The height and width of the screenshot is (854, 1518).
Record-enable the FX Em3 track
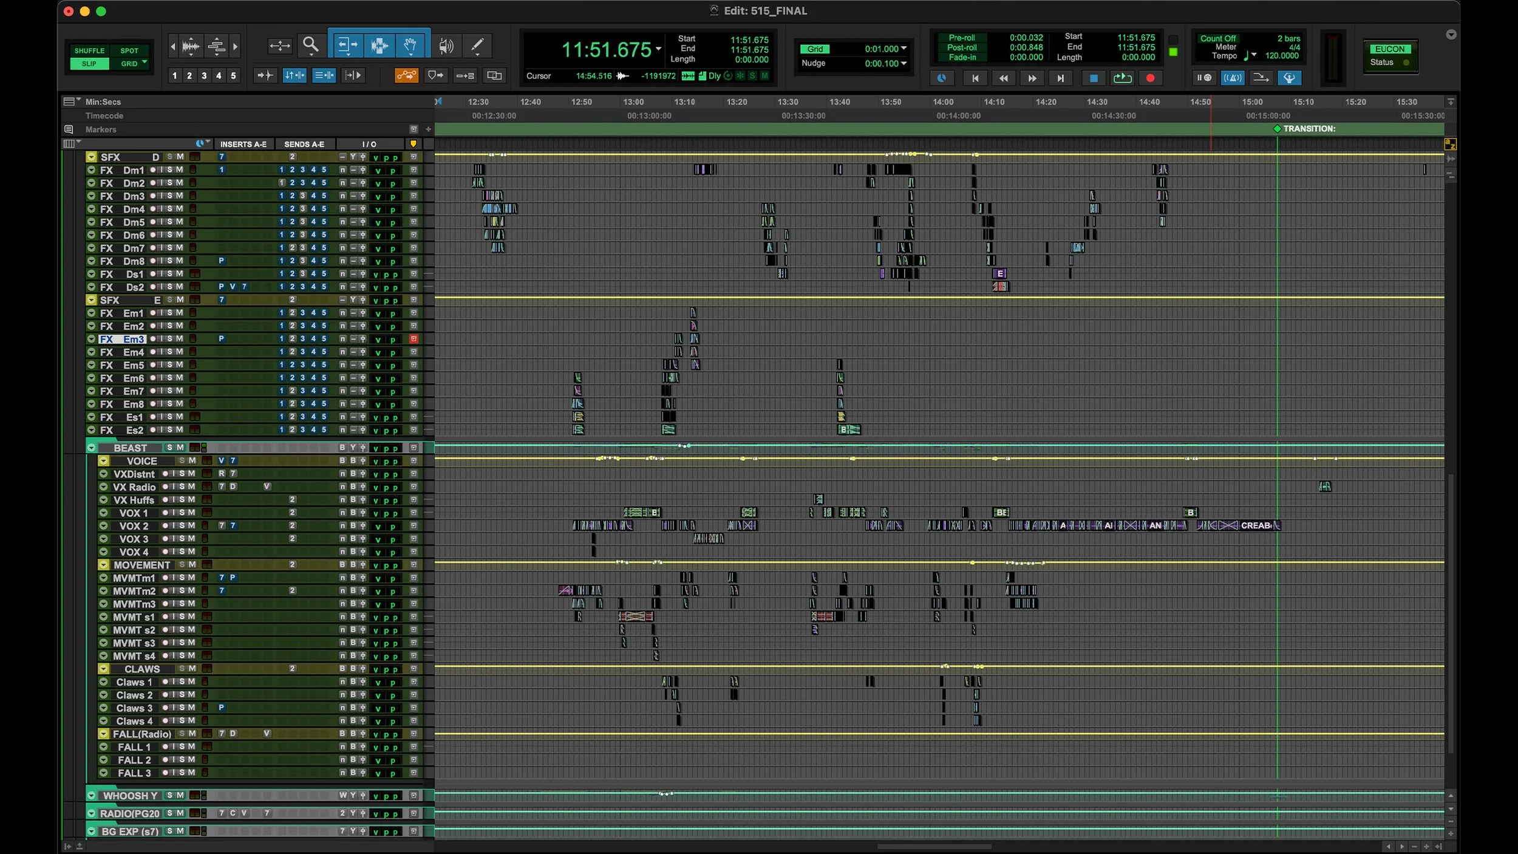(x=153, y=339)
